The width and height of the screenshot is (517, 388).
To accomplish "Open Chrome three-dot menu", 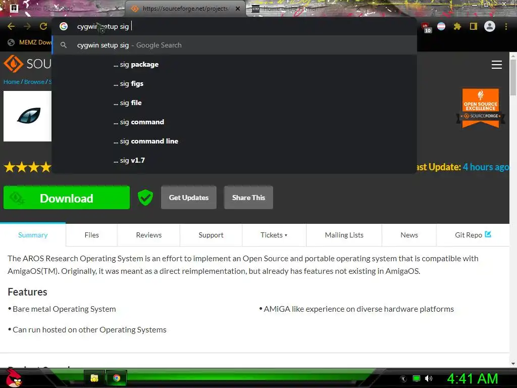I will click(x=506, y=26).
